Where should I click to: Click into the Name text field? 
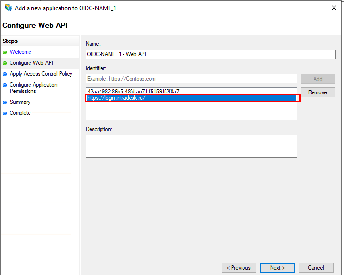coord(211,54)
